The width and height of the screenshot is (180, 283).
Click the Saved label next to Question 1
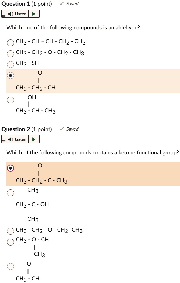(x=72, y=3)
